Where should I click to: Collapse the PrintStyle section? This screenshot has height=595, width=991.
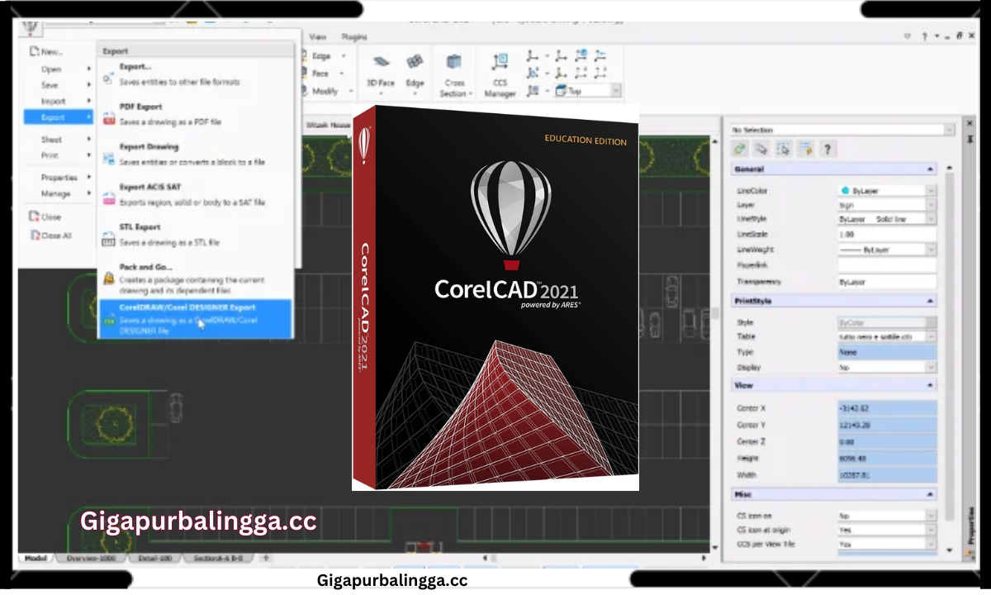[x=930, y=301]
